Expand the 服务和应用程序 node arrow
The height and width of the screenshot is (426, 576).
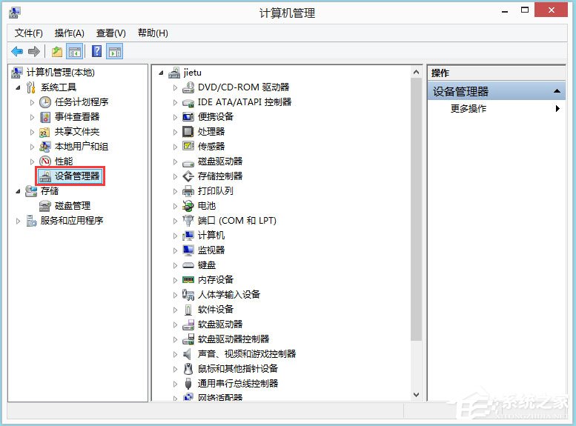[x=18, y=221]
